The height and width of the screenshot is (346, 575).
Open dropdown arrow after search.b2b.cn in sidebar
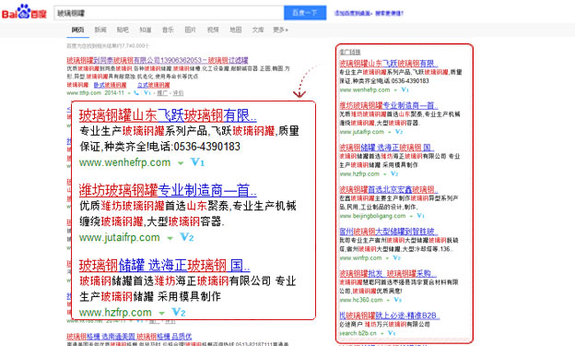pyautogui.click(x=382, y=333)
